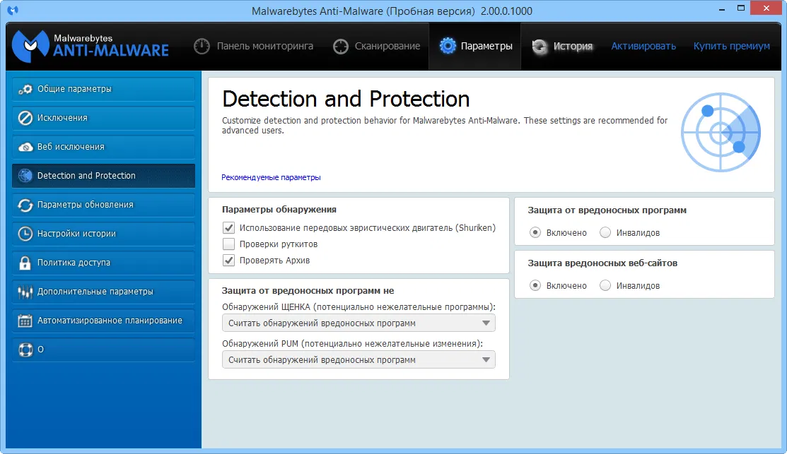Uncheck Проверять Архив option

point(228,258)
